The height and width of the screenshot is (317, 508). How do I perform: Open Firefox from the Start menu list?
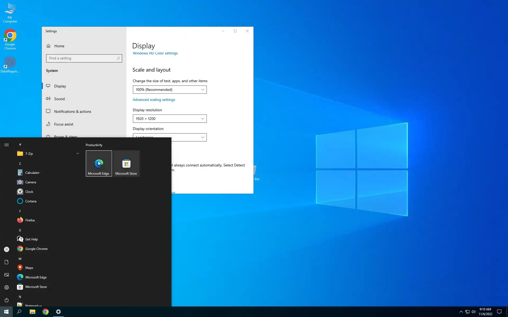(x=30, y=220)
